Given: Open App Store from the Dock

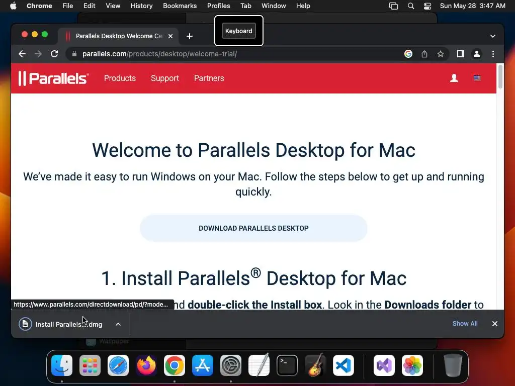Looking at the screenshot, I should click(x=203, y=365).
